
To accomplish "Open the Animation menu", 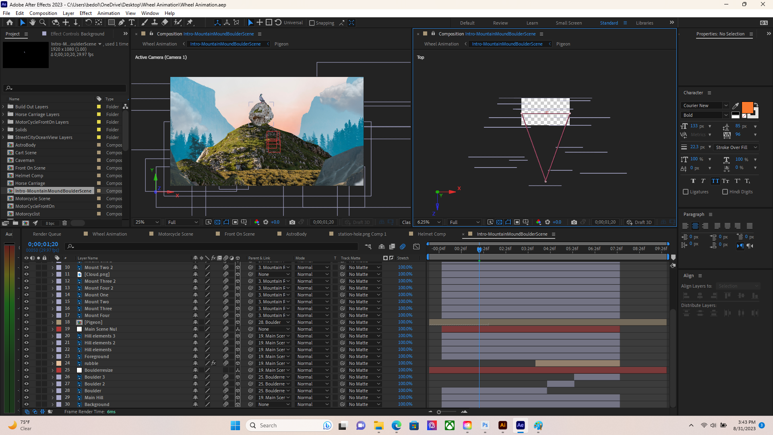I will click(x=108, y=13).
